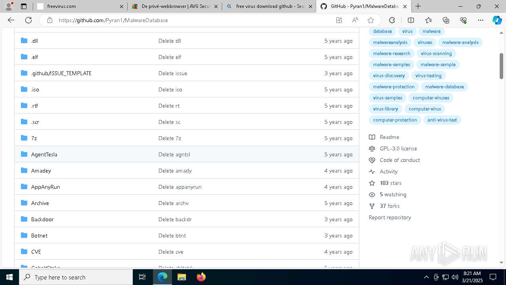Reload the page with refresh icon
The image size is (506, 285).
pyautogui.click(x=28, y=20)
